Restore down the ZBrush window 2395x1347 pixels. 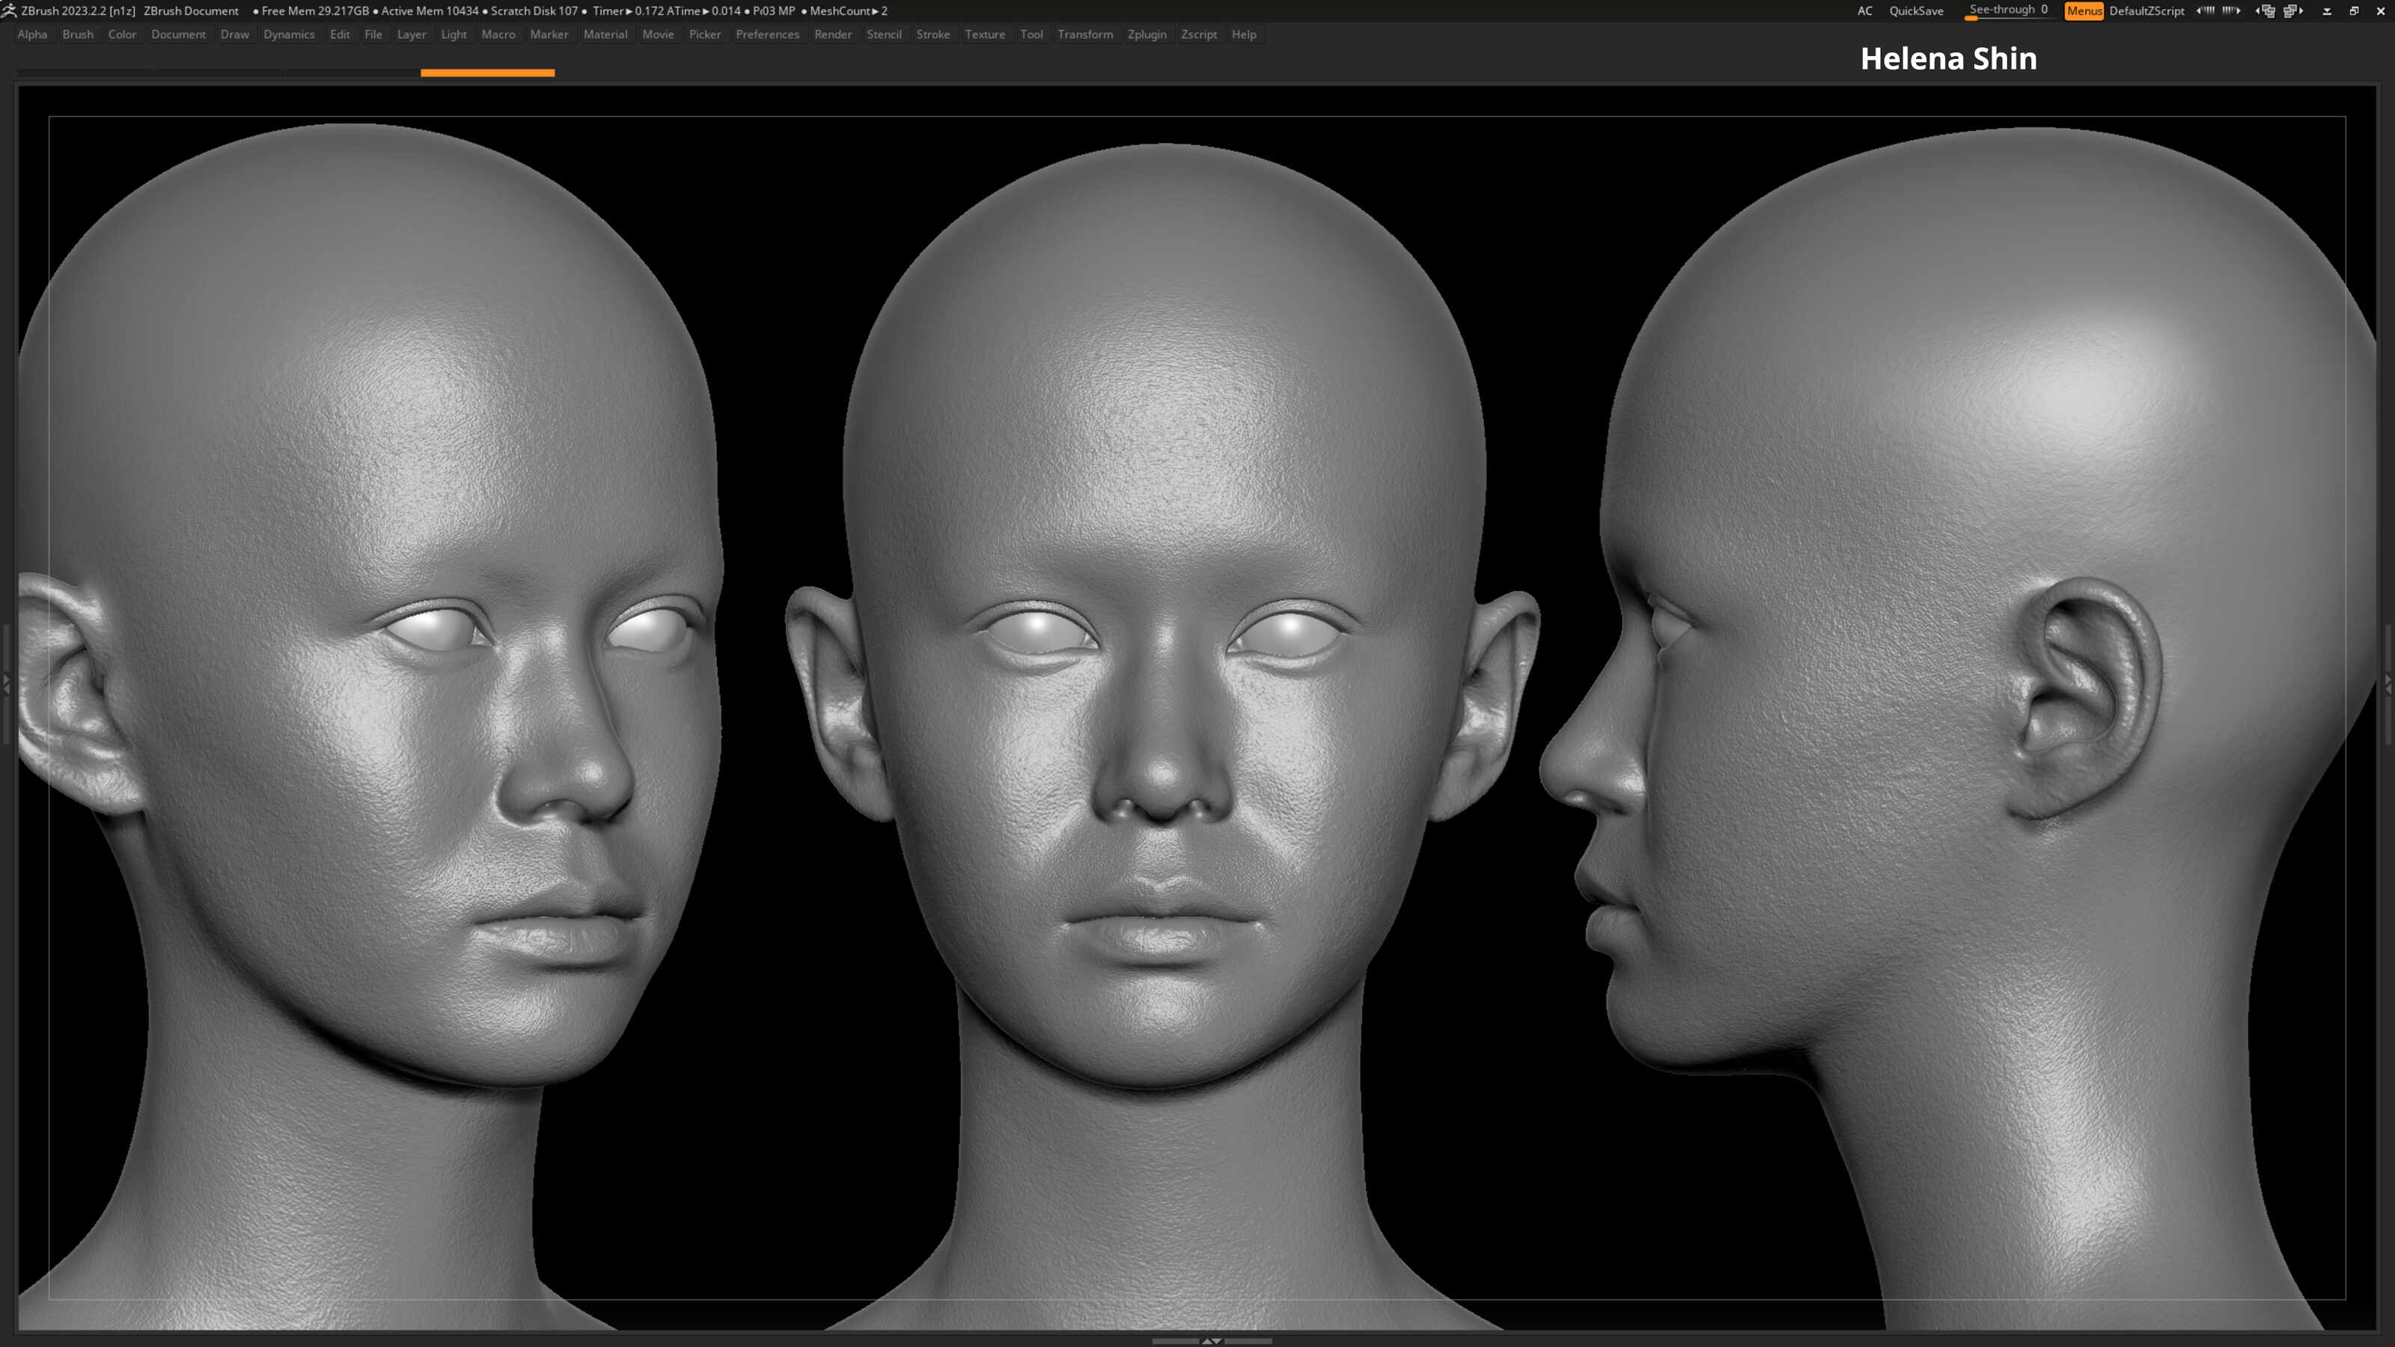2354,10
